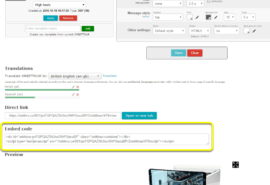Click the fullscreen preview icon
Image resolution: width=270 pixels, height=185 pixels.
click(x=235, y=165)
